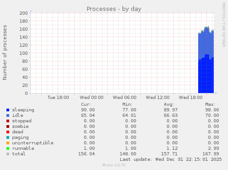The height and width of the screenshot is (170, 228).
Task: Select the 'dead' legend label
Action: click(17, 132)
